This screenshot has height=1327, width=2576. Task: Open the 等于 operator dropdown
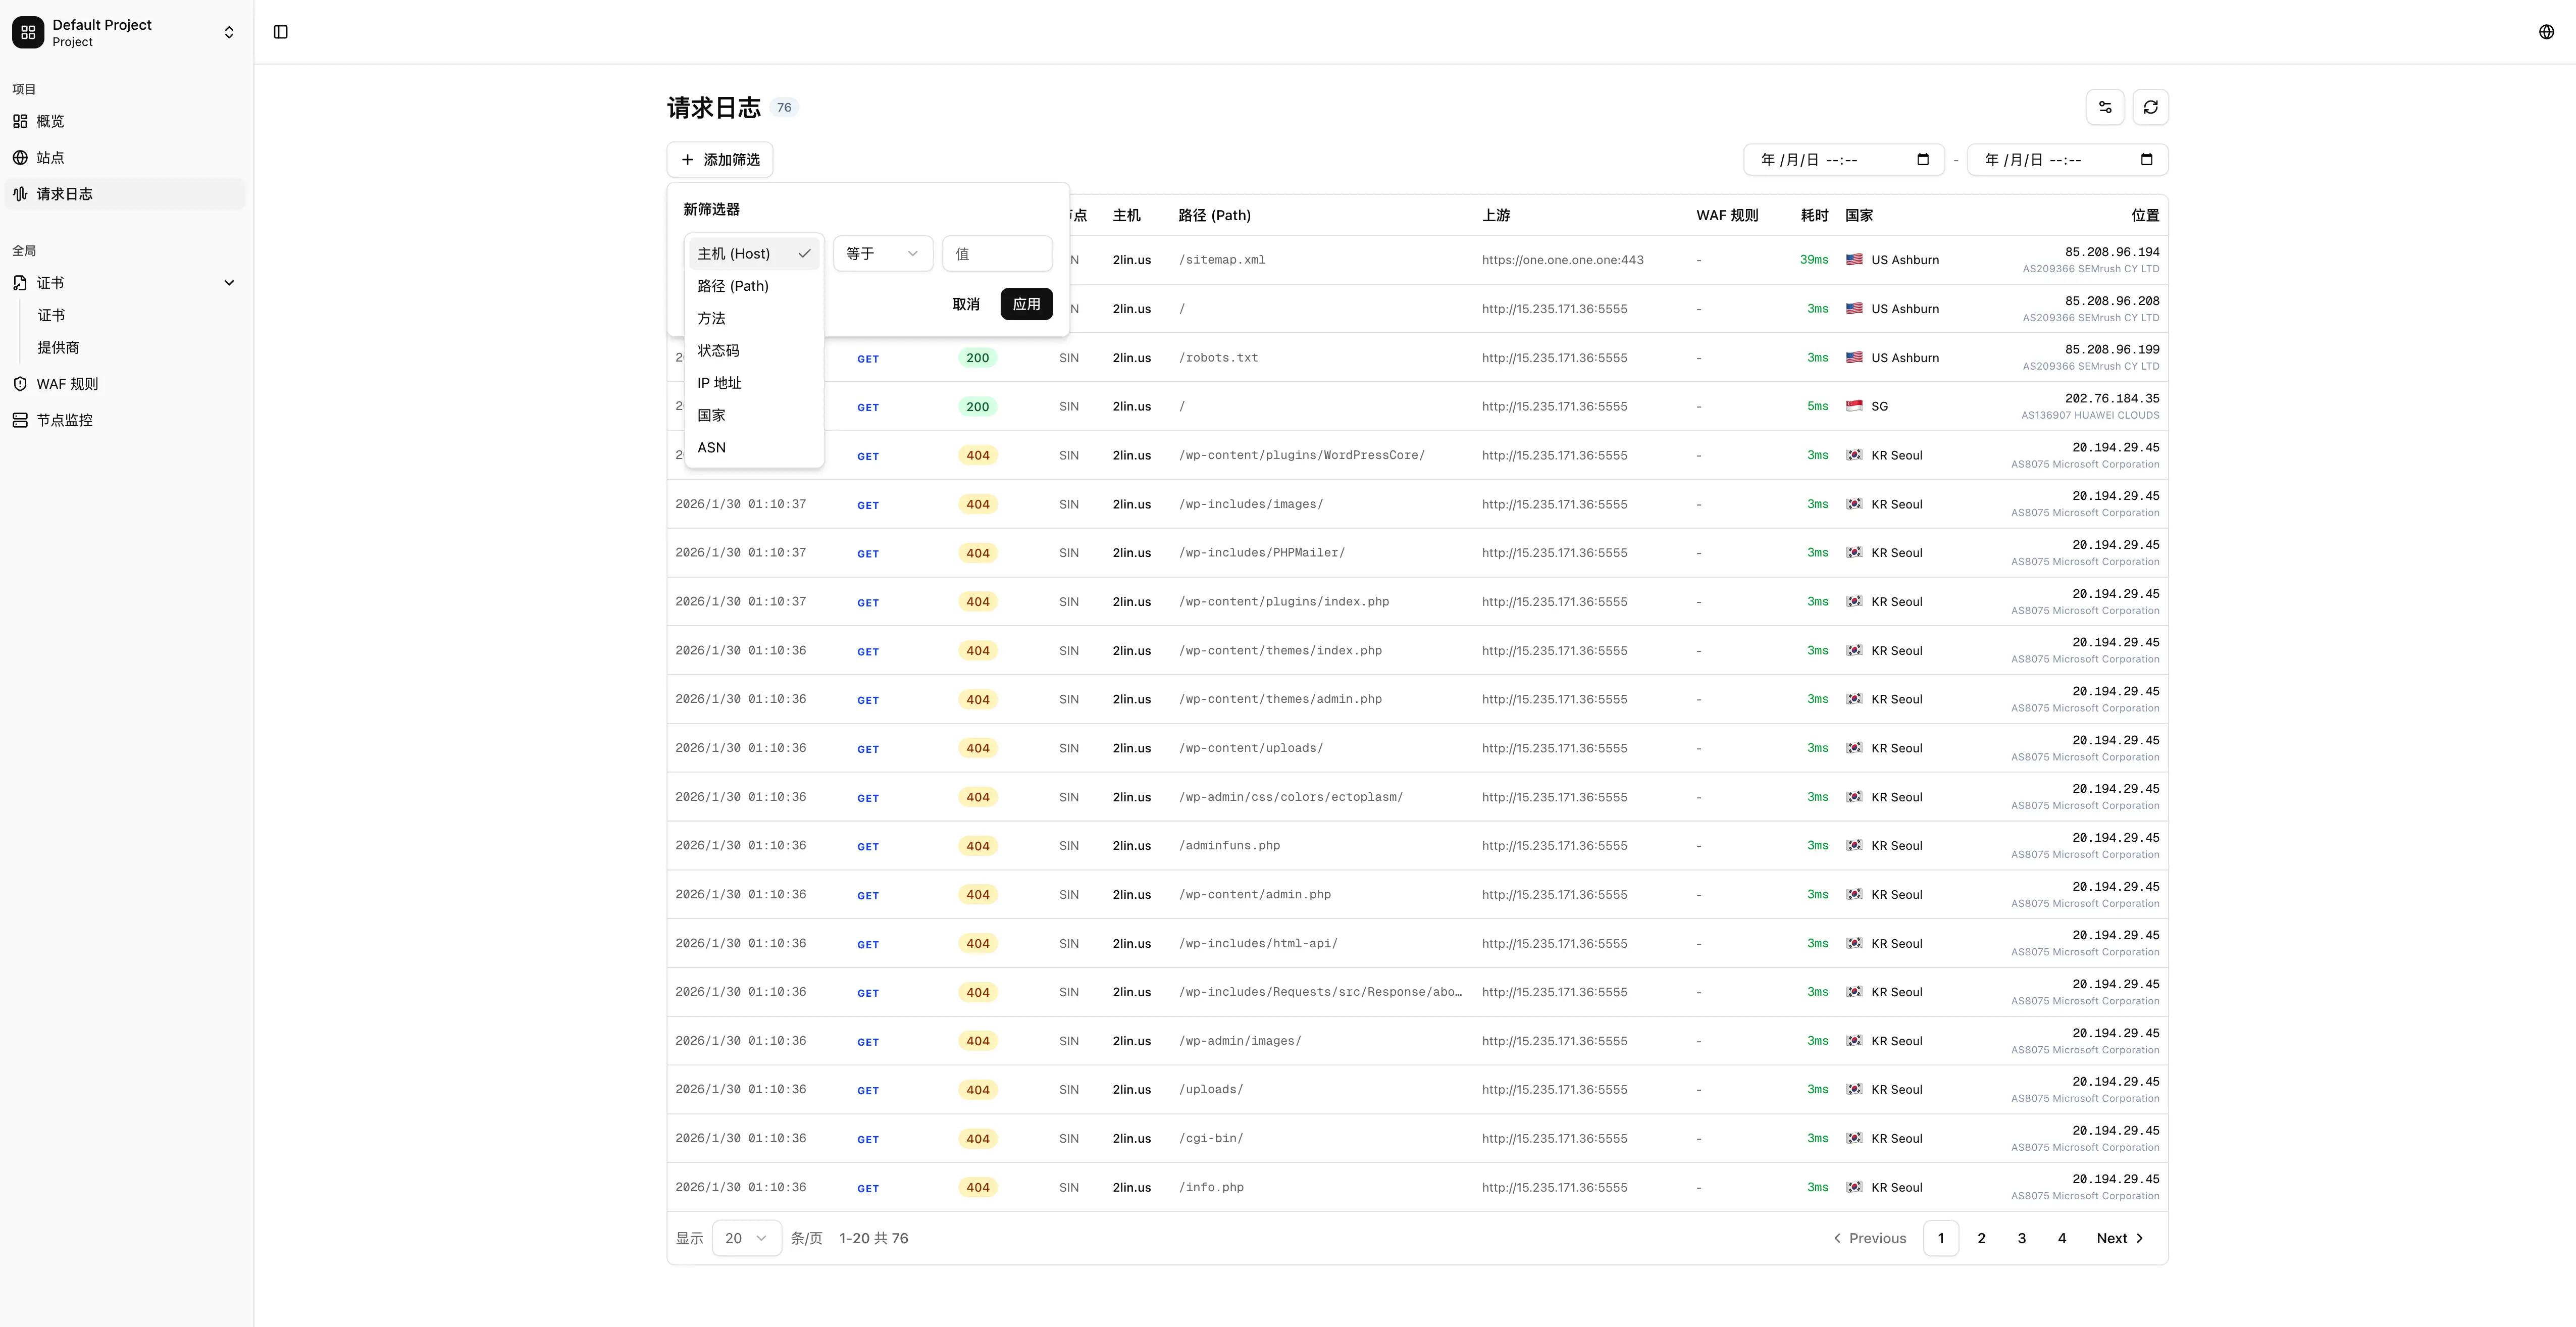click(882, 253)
